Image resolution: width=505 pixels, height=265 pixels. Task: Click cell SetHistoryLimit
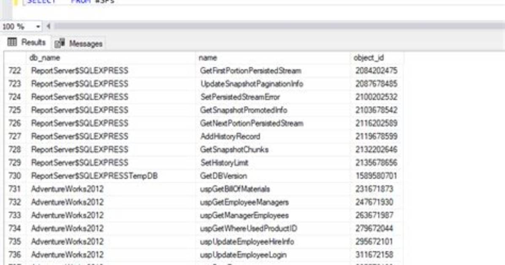(273, 162)
